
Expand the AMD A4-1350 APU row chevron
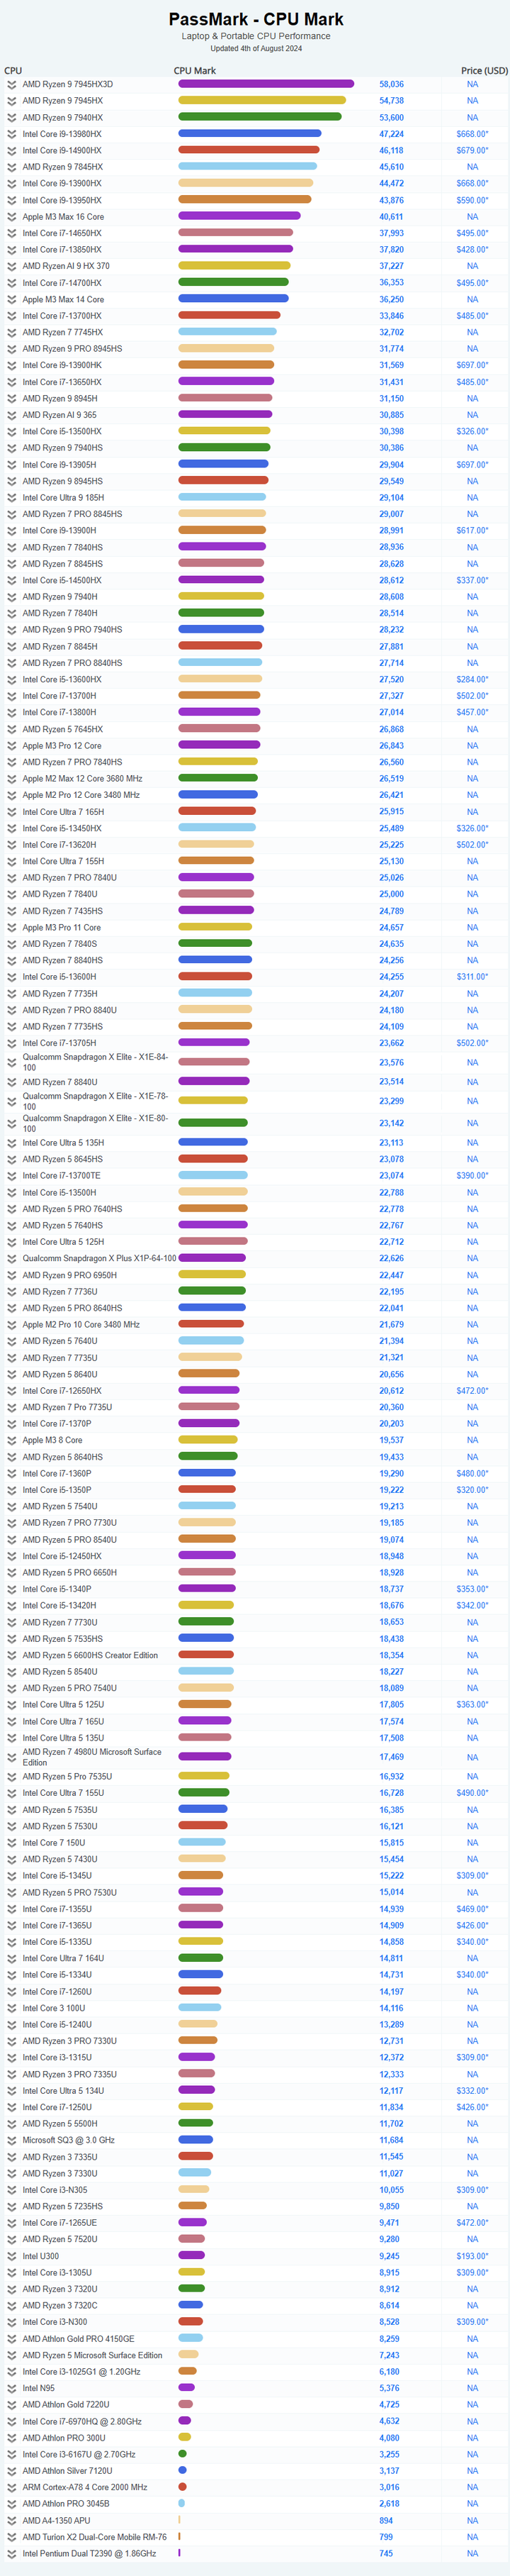[x=12, y=2520]
